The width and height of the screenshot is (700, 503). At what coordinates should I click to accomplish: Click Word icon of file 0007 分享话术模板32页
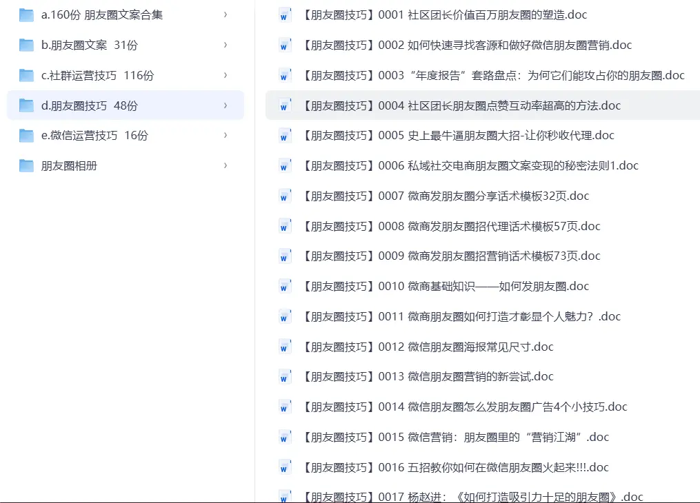pos(284,196)
